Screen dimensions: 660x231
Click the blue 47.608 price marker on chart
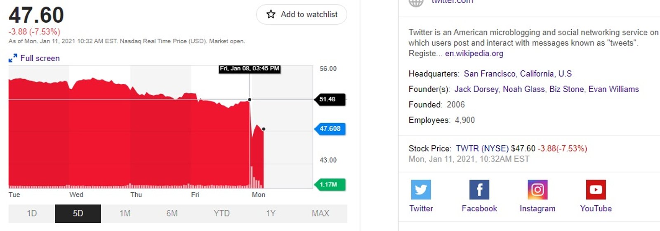click(x=330, y=129)
